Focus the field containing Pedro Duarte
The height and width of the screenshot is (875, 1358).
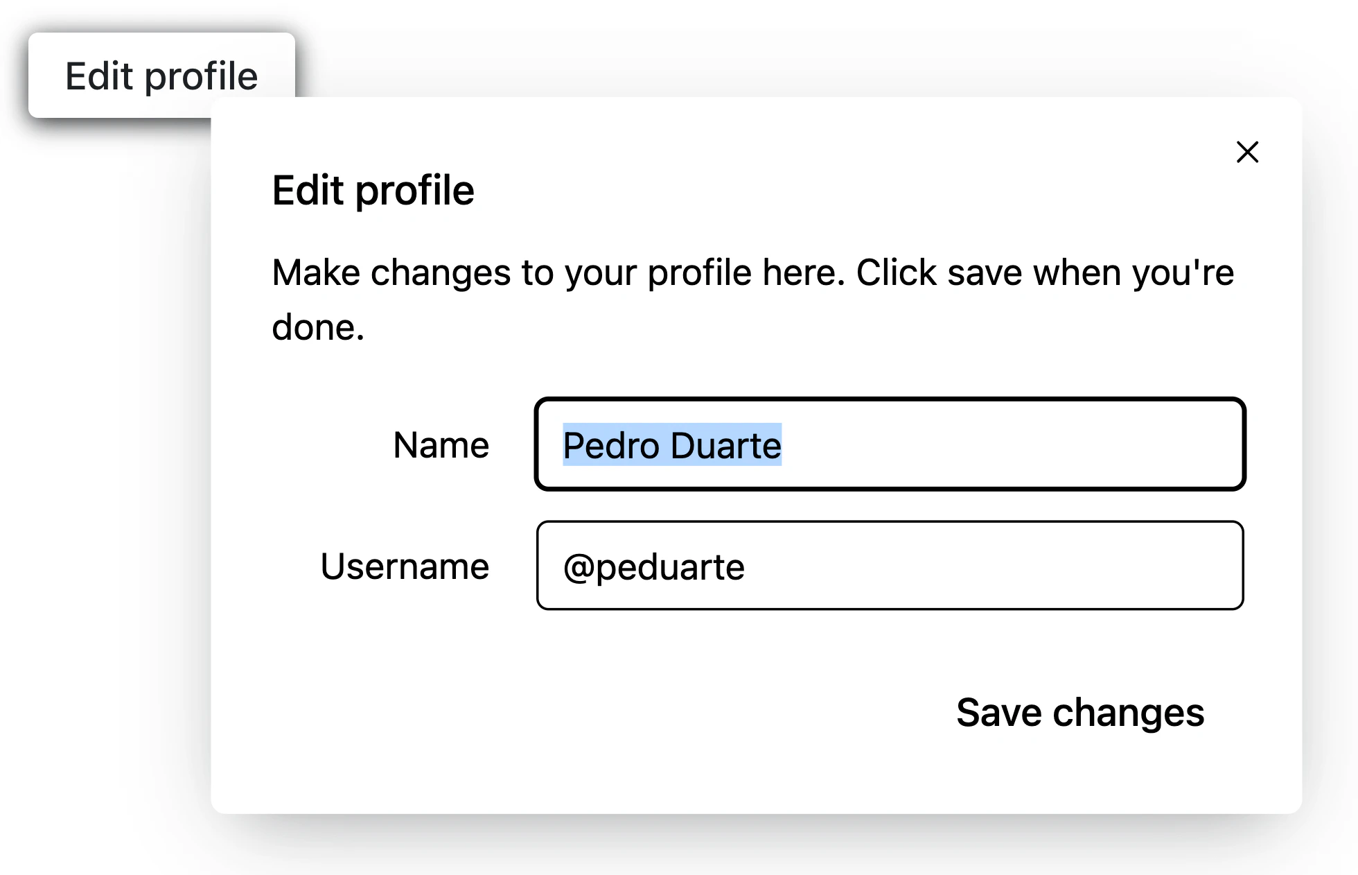[890, 444]
